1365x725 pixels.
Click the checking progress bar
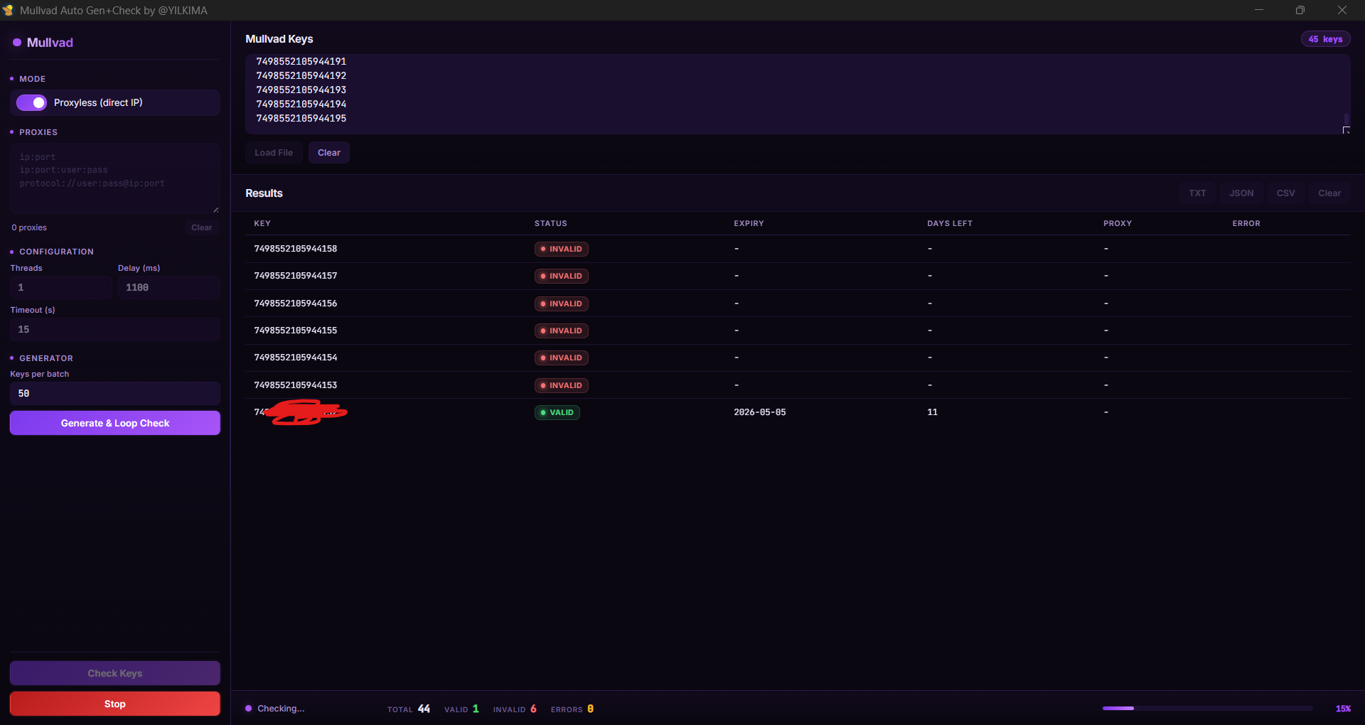pyautogui.click(x=1207, y=709)
